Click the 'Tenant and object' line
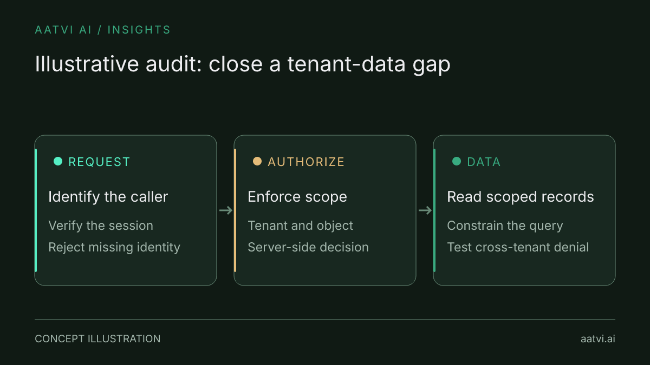 pos(301,225)
